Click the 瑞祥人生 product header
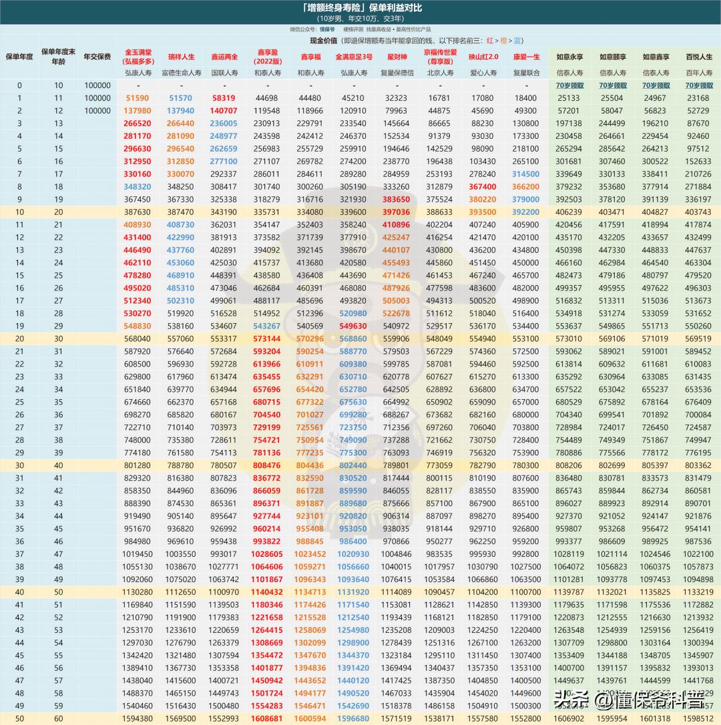 point(182,57)
